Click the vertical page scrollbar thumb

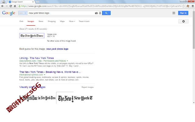coord(194,30)
